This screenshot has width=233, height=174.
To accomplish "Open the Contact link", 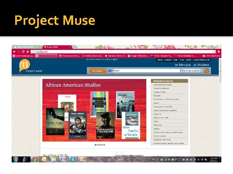I will [x=168, y=60].
